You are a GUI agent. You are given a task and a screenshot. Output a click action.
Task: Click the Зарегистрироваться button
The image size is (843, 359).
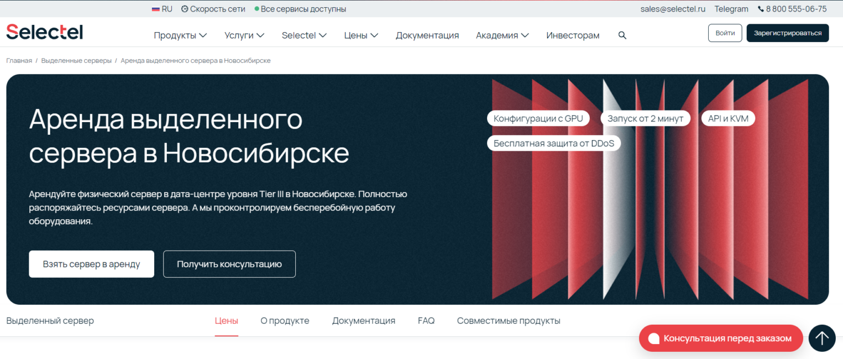788,33
